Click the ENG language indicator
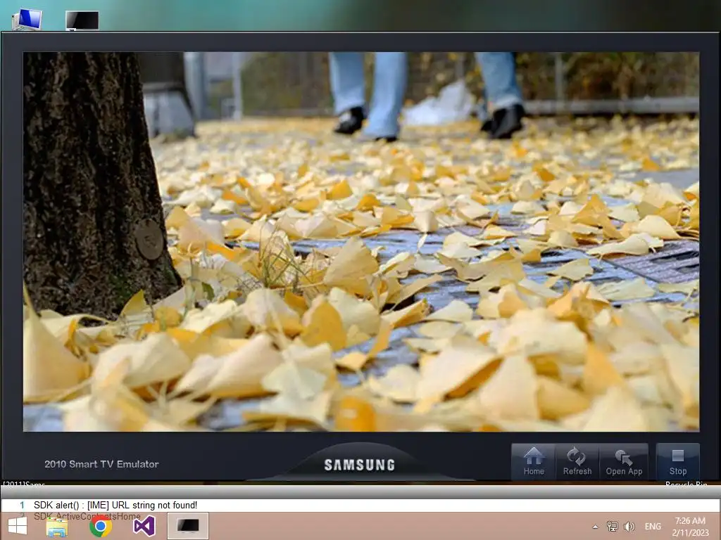Image resolution: width=721 pixels, height=540 pixels. click(x=653, y=526)
